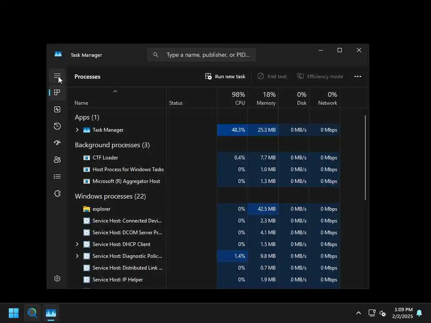431x323 pixels.
Task: Click the search magnifier icon
Action: [x=156, y=55]
